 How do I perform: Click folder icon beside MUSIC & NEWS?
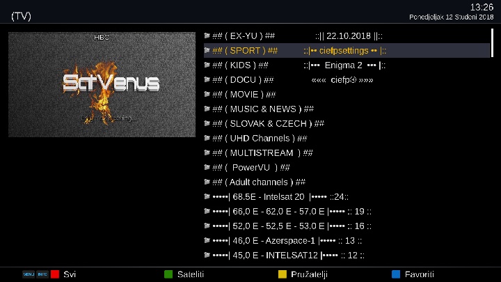pyautogui.click(x=207, y=109)
